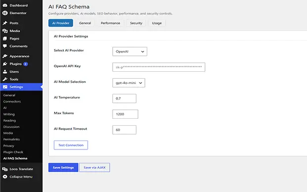307x192 pixels.
Task: Click the Tools menu label
Action: 14,79
